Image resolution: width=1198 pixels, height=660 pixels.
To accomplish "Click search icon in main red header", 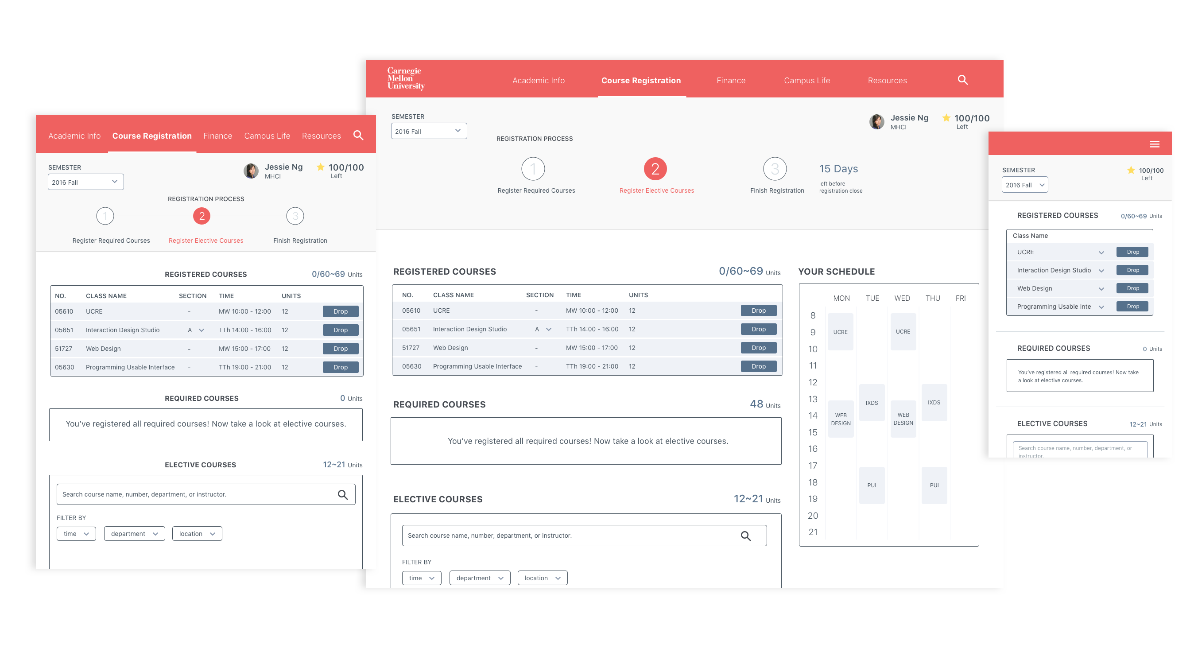I will [x=962, y=80].
